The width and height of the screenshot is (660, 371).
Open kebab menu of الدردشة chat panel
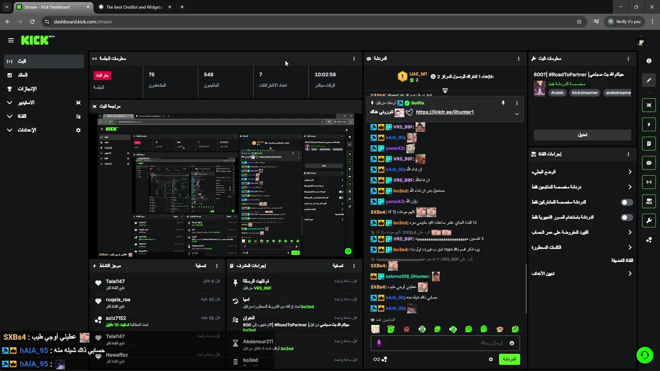pyautogui.click(x=519, y=59)
